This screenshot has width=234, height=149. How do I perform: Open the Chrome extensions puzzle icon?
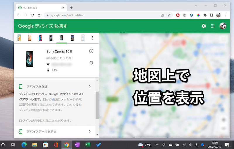tap(204, 15)
